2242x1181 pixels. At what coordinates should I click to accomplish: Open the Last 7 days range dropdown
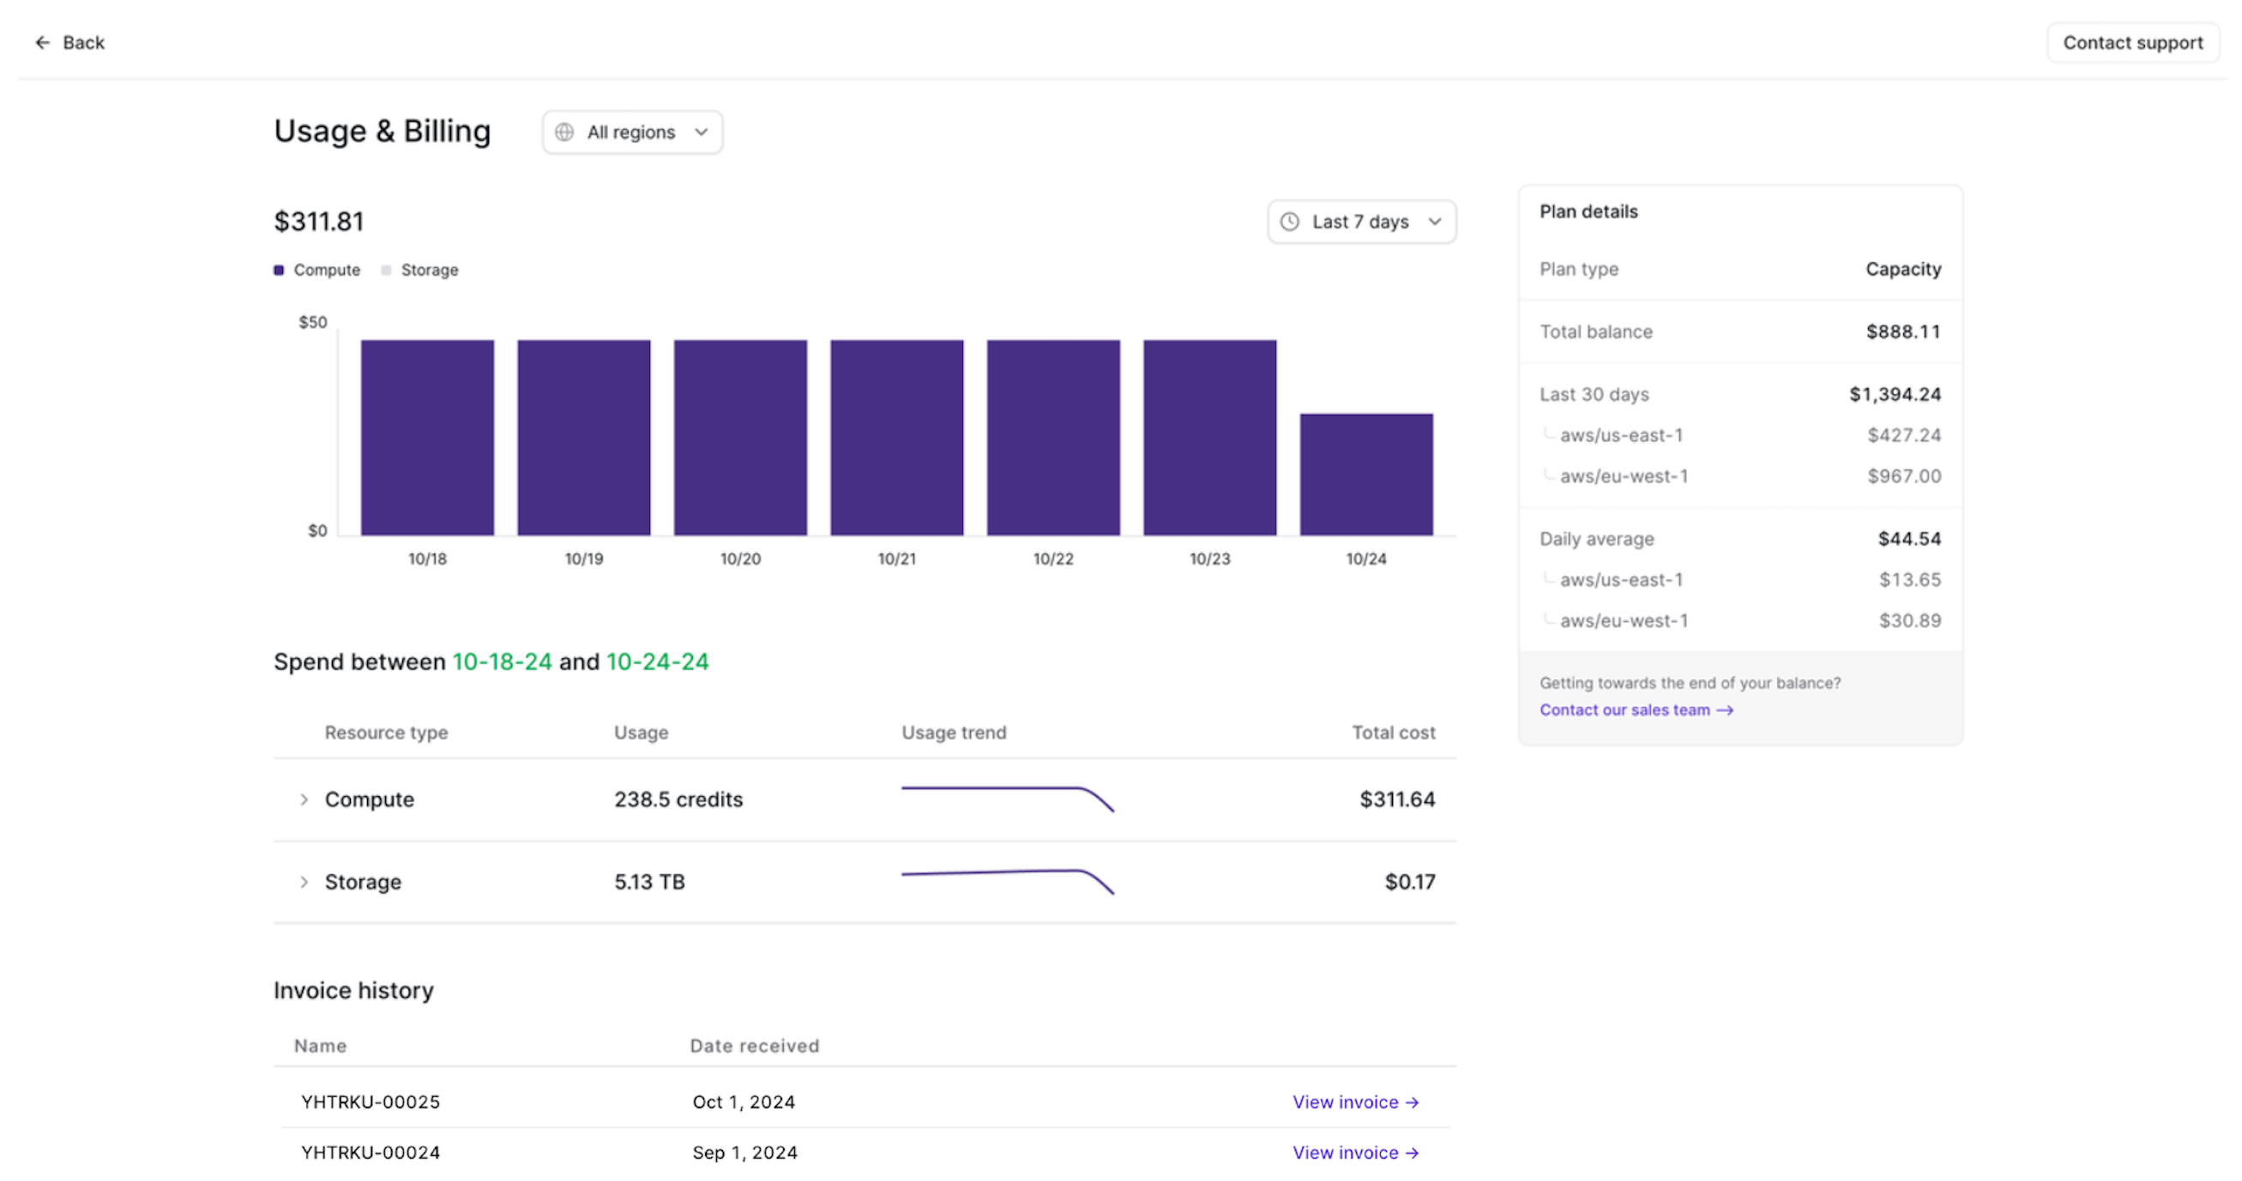click(x=1361, y=222)
